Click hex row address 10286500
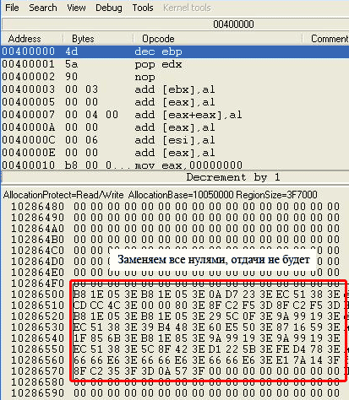 pos(37,295)
